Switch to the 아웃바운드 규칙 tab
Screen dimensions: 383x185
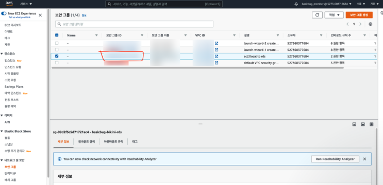point(113,142)
